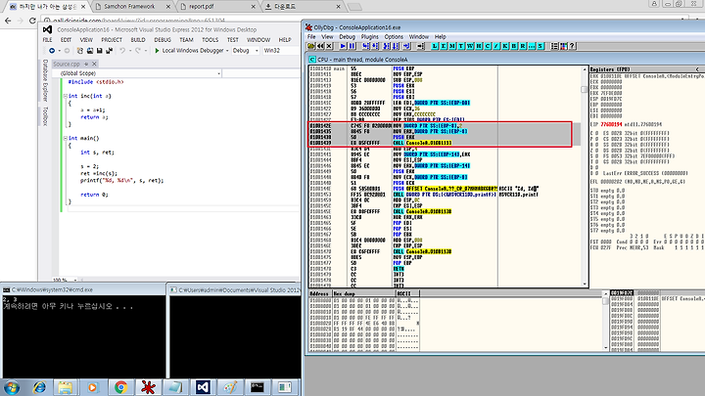This screenshot has width=705, height=396.
Task: Run the program with OllyDbg play icon
Action: click(x=343, y=46)
